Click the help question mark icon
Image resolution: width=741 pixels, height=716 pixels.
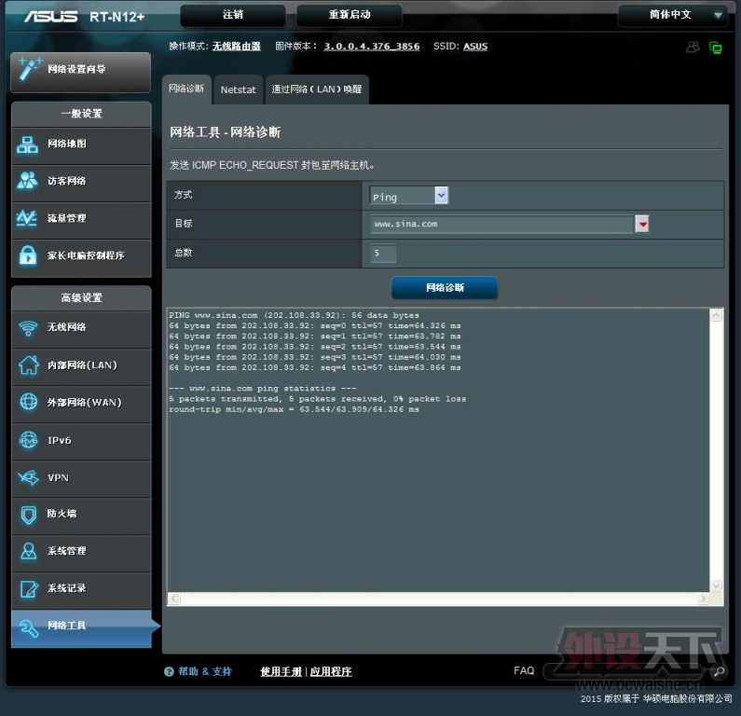169,671
